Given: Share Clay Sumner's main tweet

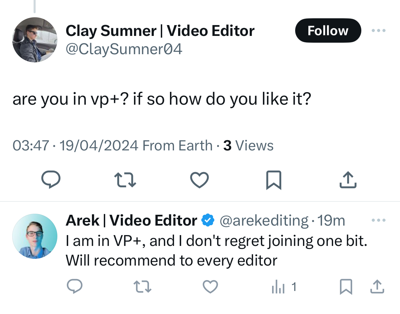Looking at the screenshot, I should point(348,180).
